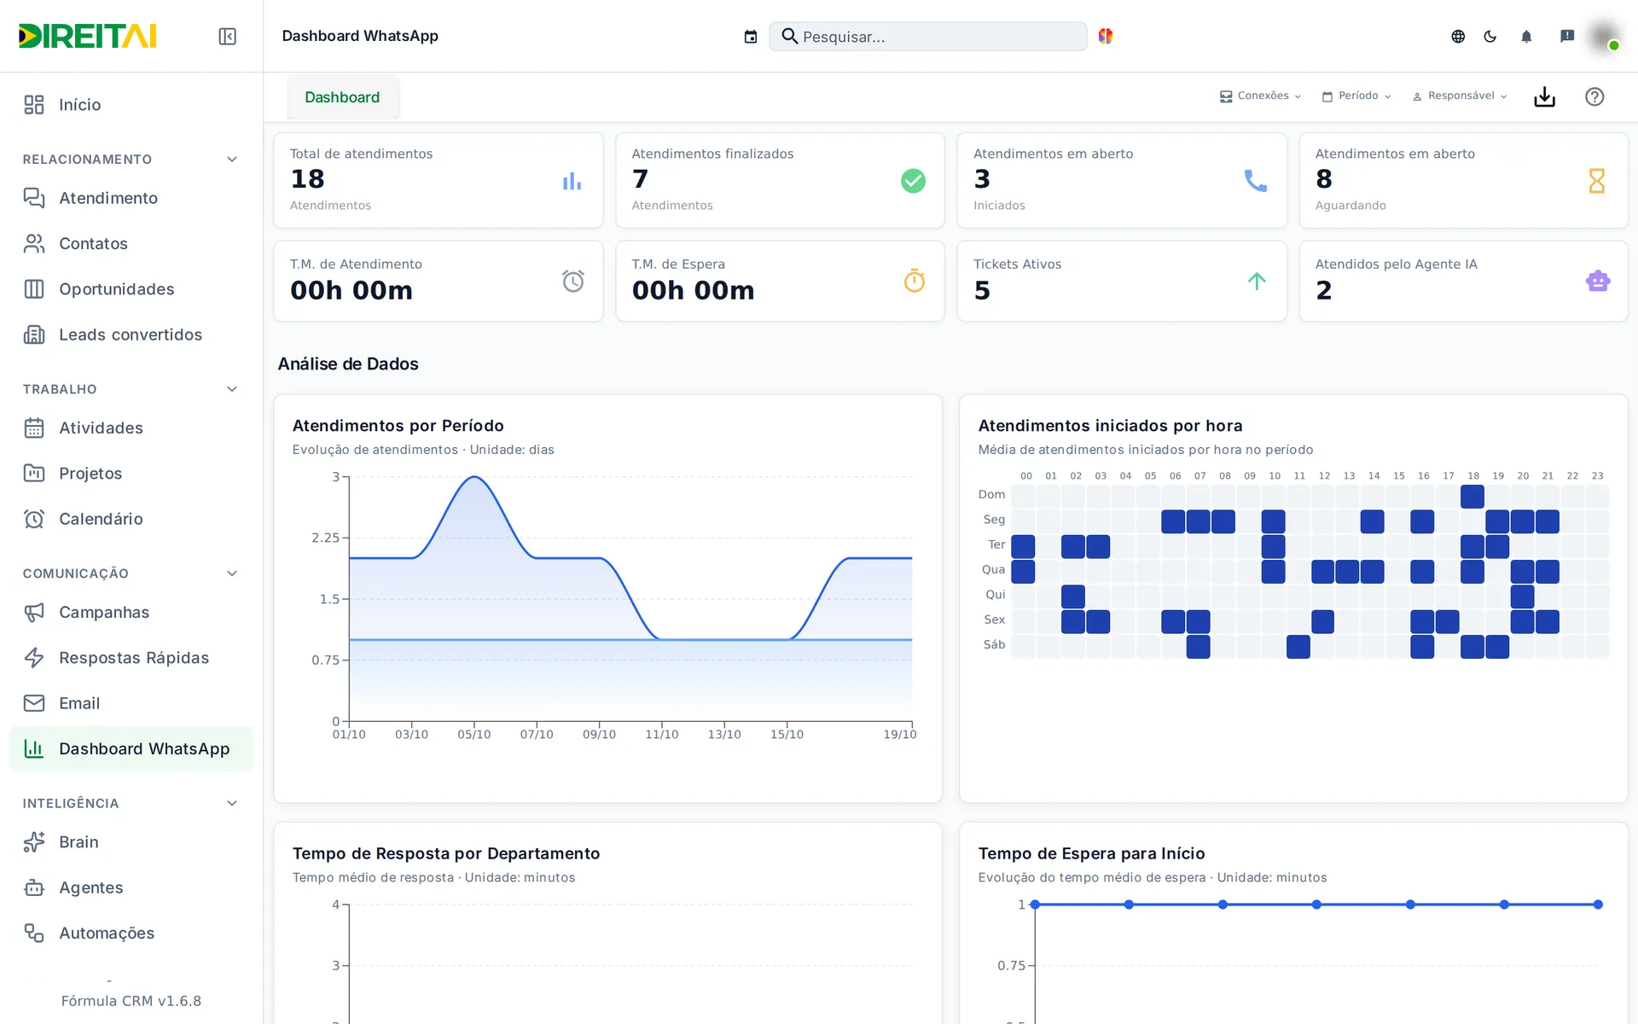Collapse the Relacionamento section
Viewport: 1638px width, 1024px height.
(x=232, y=160)
